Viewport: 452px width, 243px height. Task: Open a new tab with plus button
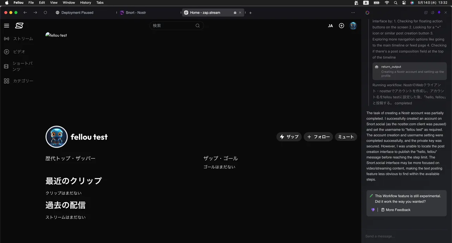point(250,13)
